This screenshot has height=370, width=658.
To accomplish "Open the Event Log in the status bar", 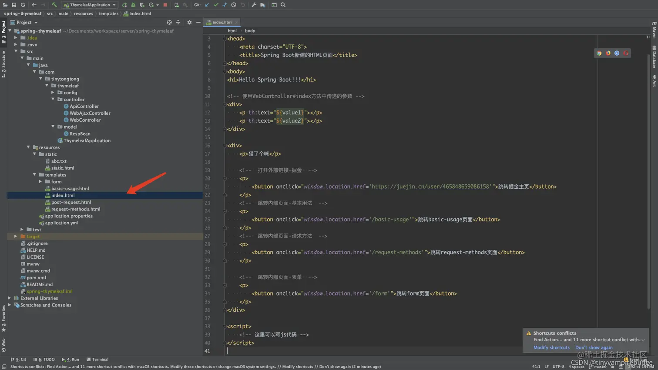I will 636,360.
